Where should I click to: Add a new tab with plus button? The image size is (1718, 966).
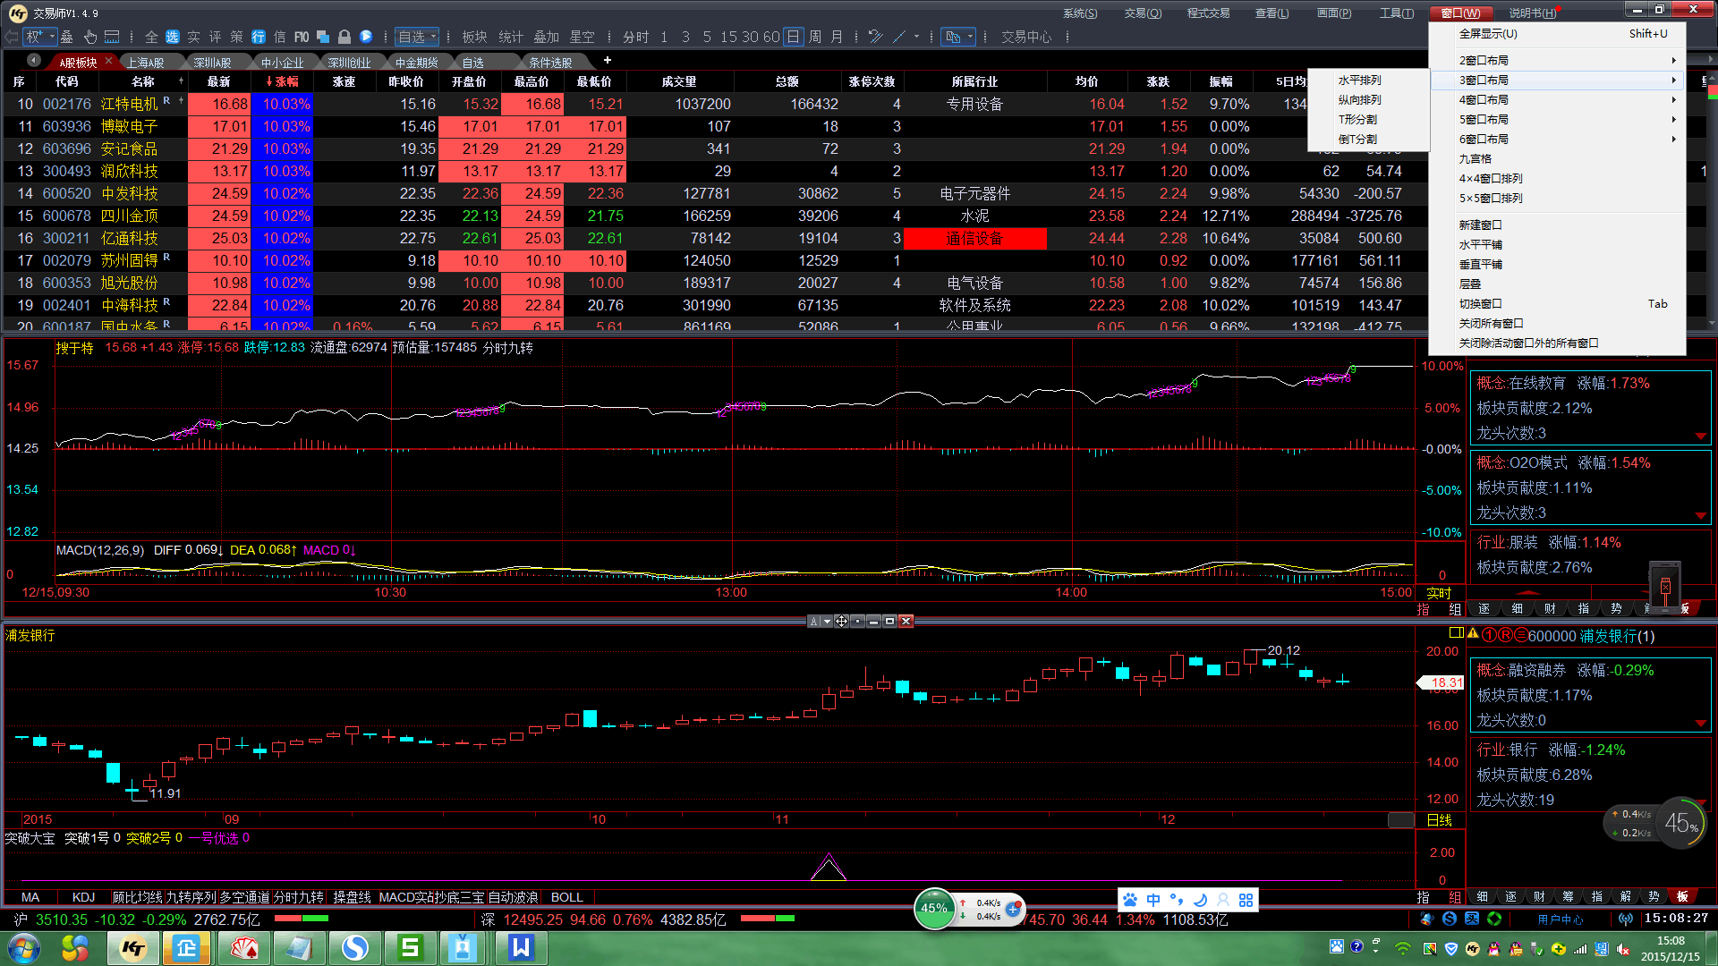coord(608,60)
